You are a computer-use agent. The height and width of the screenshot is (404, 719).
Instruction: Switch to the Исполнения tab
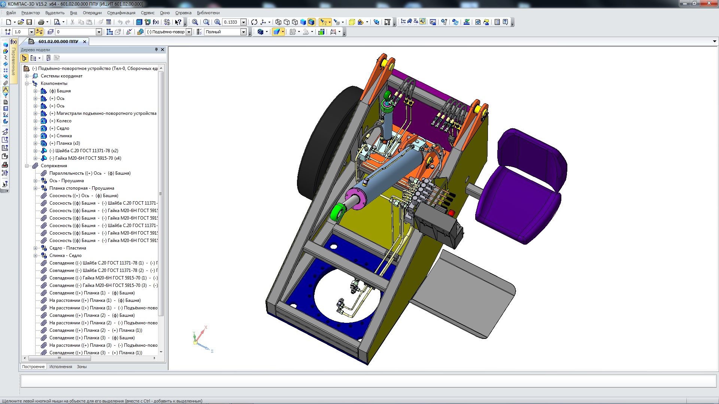tap(61, 367)
